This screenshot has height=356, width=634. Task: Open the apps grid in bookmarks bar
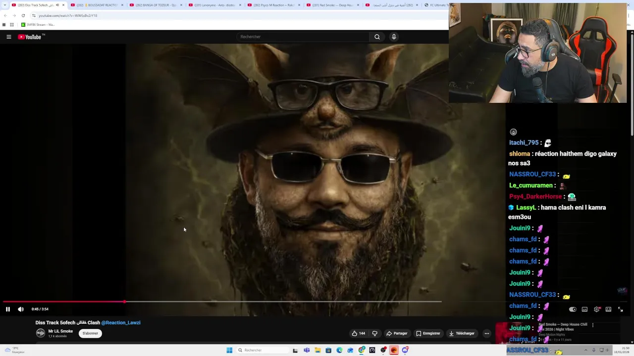click(12, 24)
